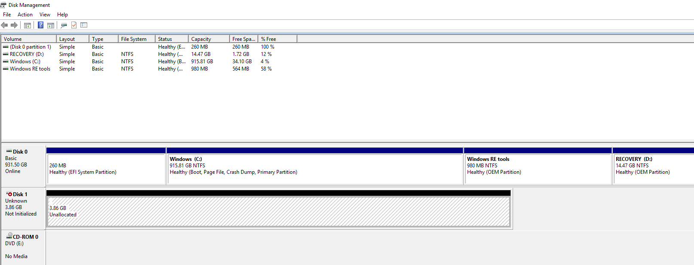Select the 260 MB EFI System Partition block
The image size is (694, 265).
pyautogui.click(x=106, y=166)
